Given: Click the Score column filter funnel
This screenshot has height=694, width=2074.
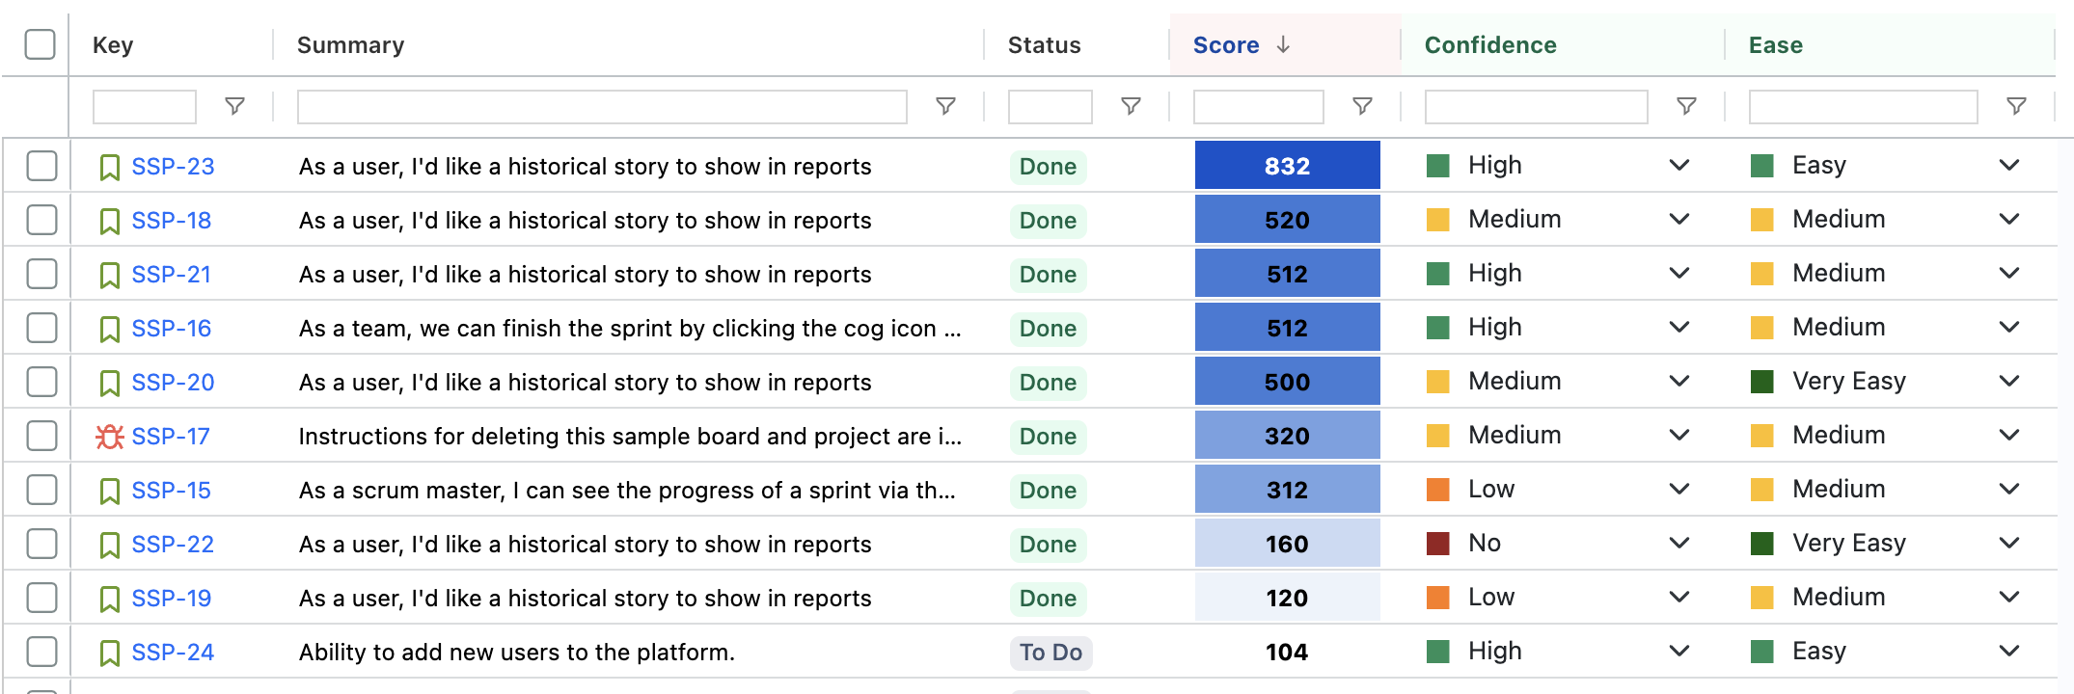Looking at the screenshot, I should click(x=1362, y=106).
